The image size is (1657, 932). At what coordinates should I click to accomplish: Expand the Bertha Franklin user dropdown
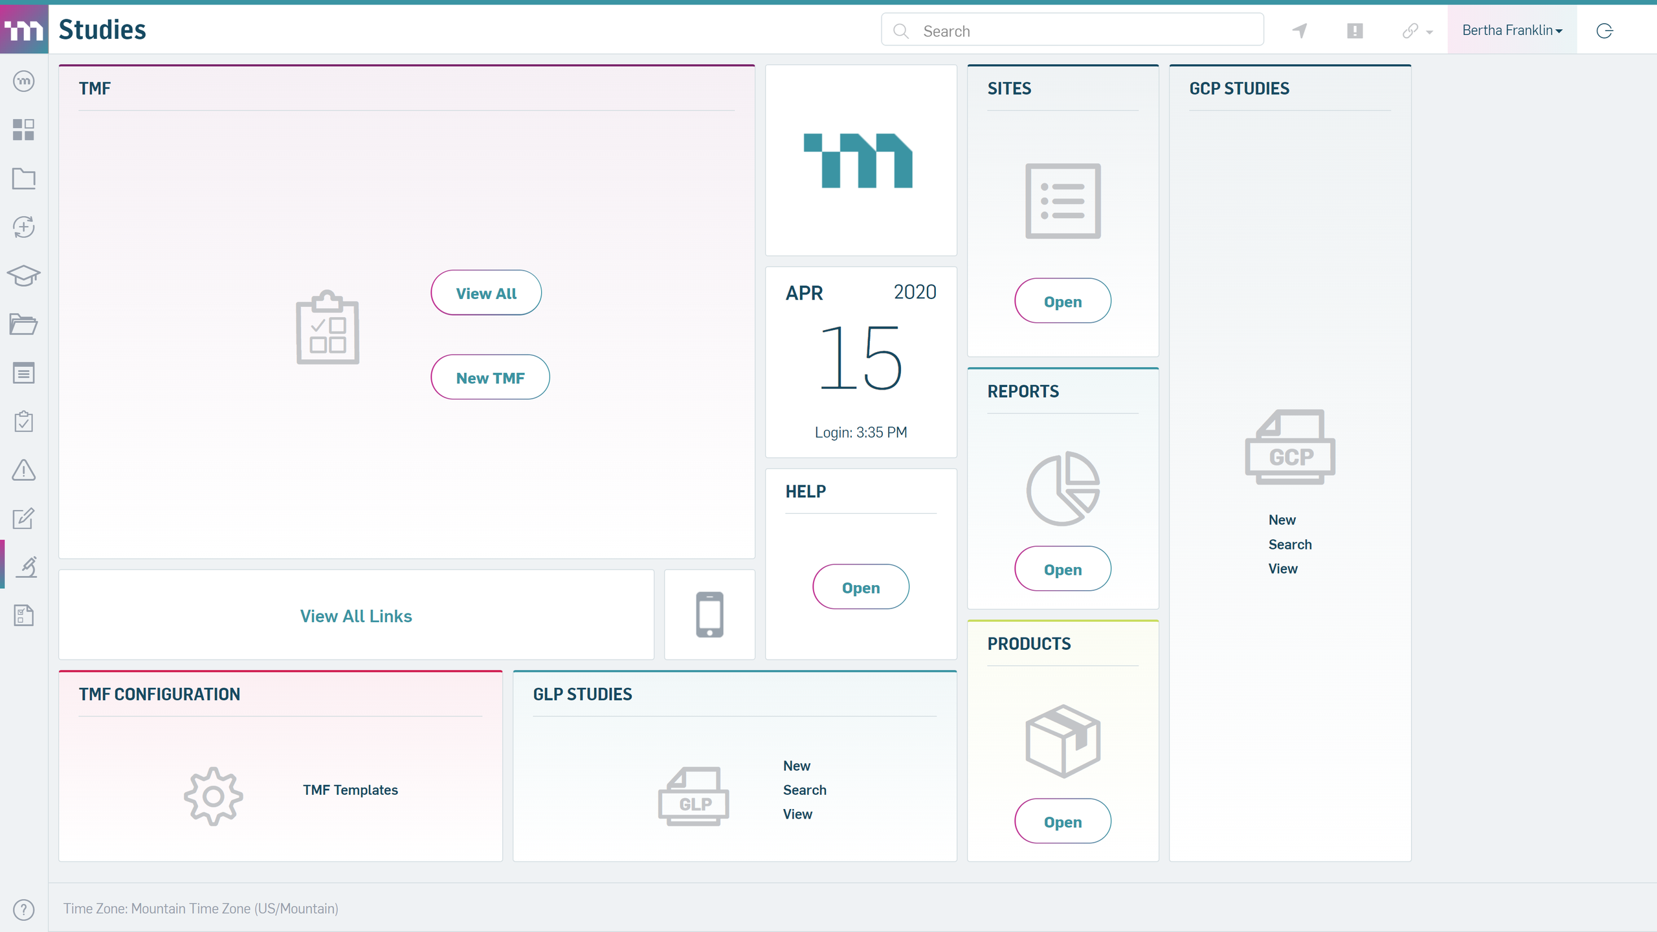[x=1512, y=30]
